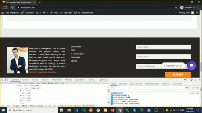Viewport: 202px width, 113px height.
Task: Switch to the Console tab
Action: click(25, 80)
